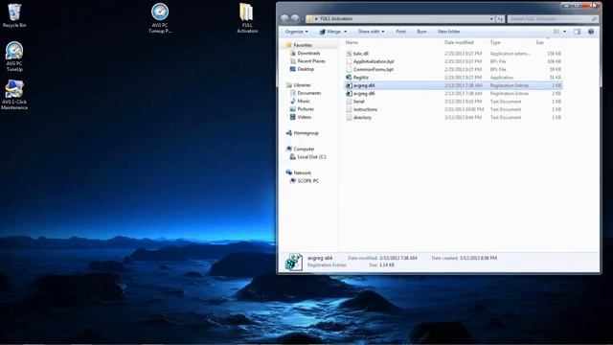Toggle the preview pane button
This screenshot has height=345, width=613.
(577, 32)
